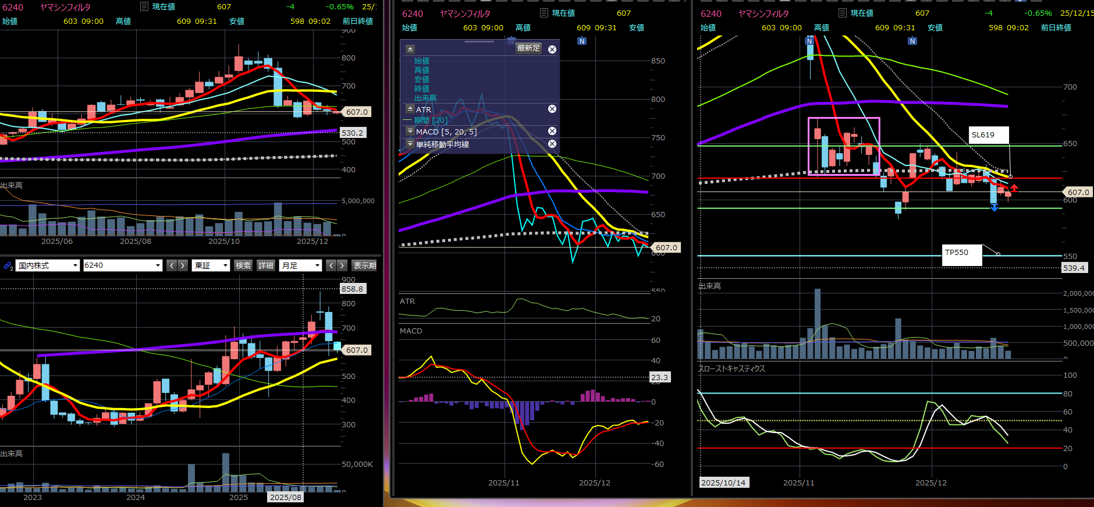
Task: Click the drag handle atop the legend panel
Action: coord(479,42)
